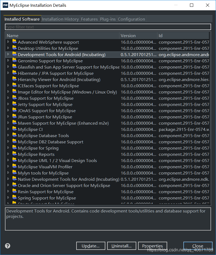Click the ICEfaces Support feature icon
Viewport: 216px width, 255px height.
[x=14, y=85]
